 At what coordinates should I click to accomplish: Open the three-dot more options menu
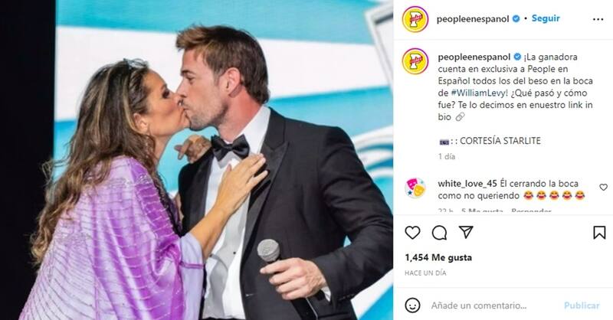pyautogui.click(x=598, y=19)
